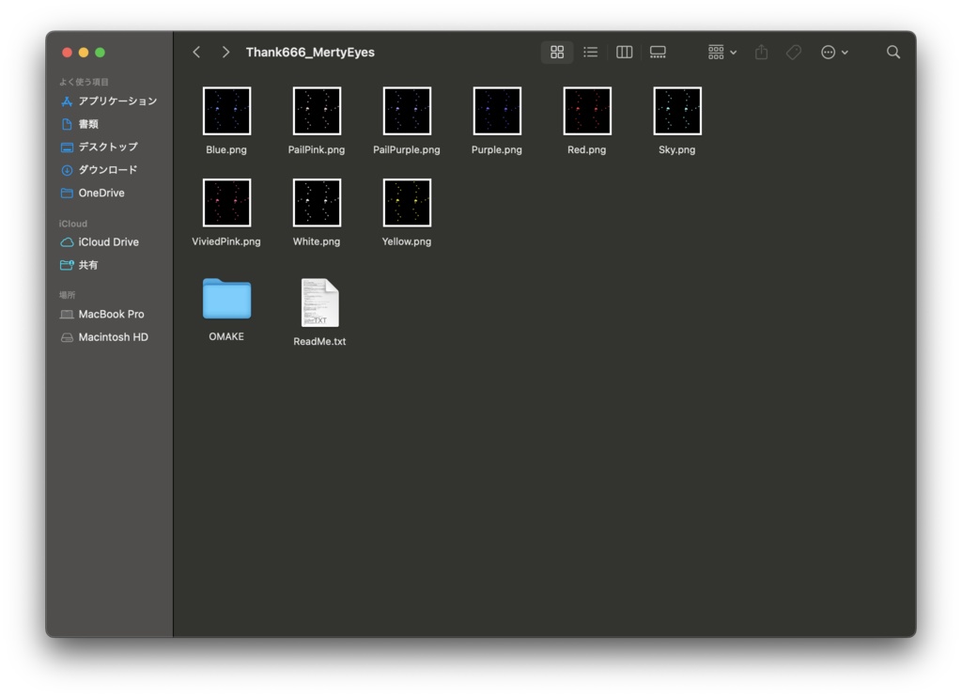Click the Share toolbar icon
This screenshot has width=962, height=698.
[761, 52]
